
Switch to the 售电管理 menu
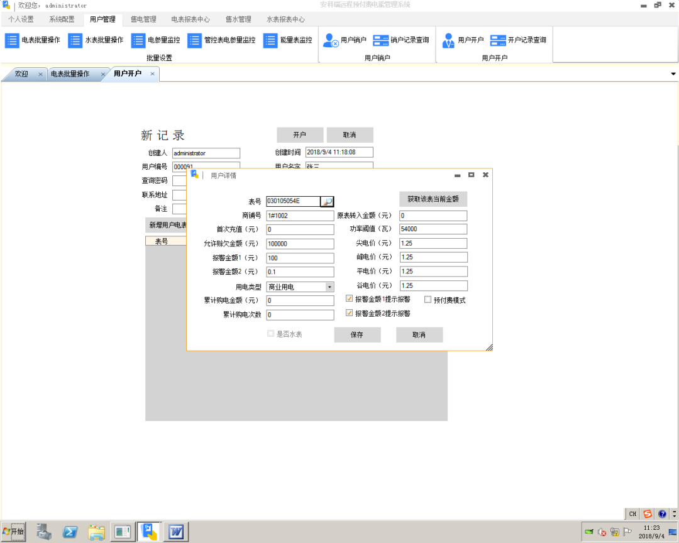143,19
